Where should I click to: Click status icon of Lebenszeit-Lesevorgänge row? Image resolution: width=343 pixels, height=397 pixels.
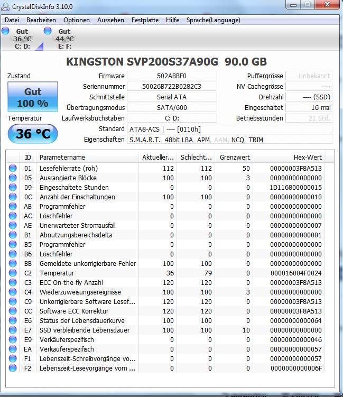tap(13, 368)
